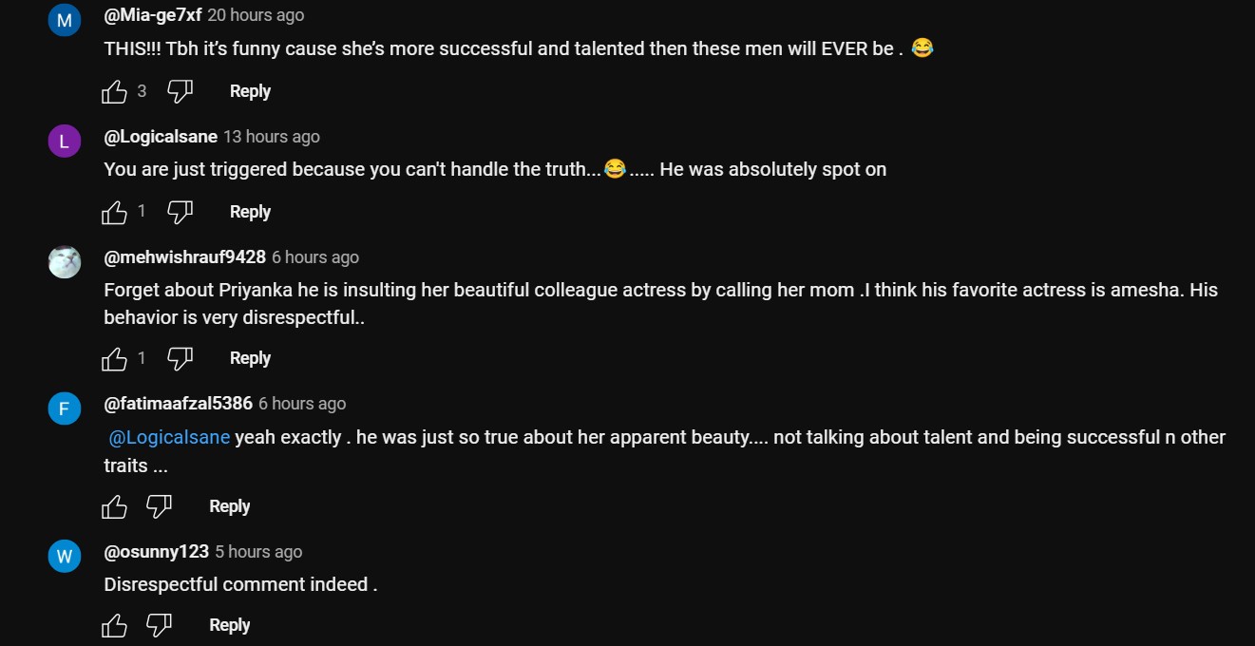Screen dimensions: 1255x646
Task: Dislike the comment by @Mia-ge7xf
Action: pos(180,91)
